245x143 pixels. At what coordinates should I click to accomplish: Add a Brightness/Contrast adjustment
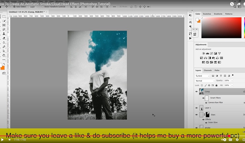tap(204, 54)
